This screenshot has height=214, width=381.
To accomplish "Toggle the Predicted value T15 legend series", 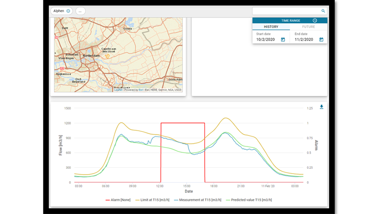I will point(249,200).
